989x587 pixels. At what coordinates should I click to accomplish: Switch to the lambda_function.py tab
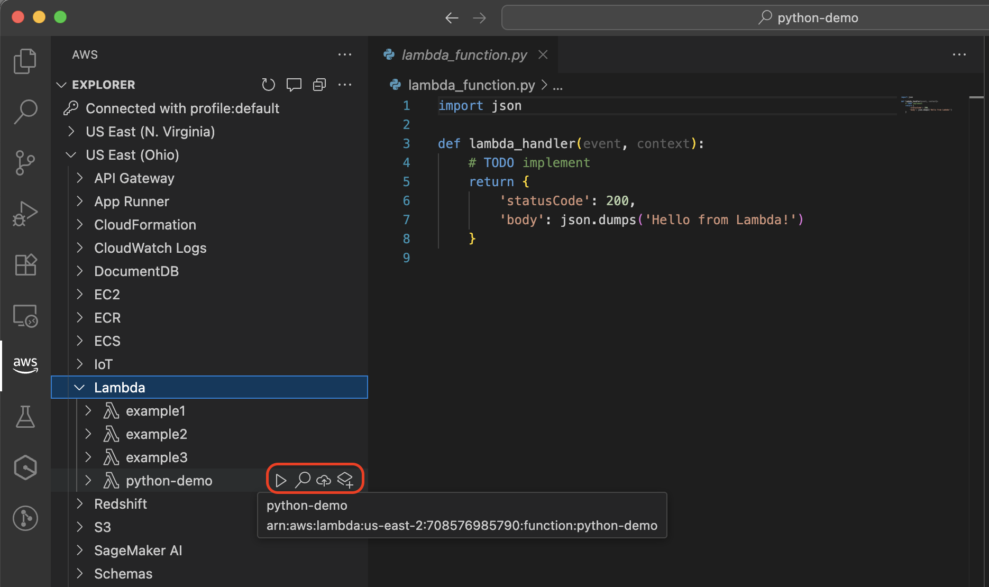(464, 54)
